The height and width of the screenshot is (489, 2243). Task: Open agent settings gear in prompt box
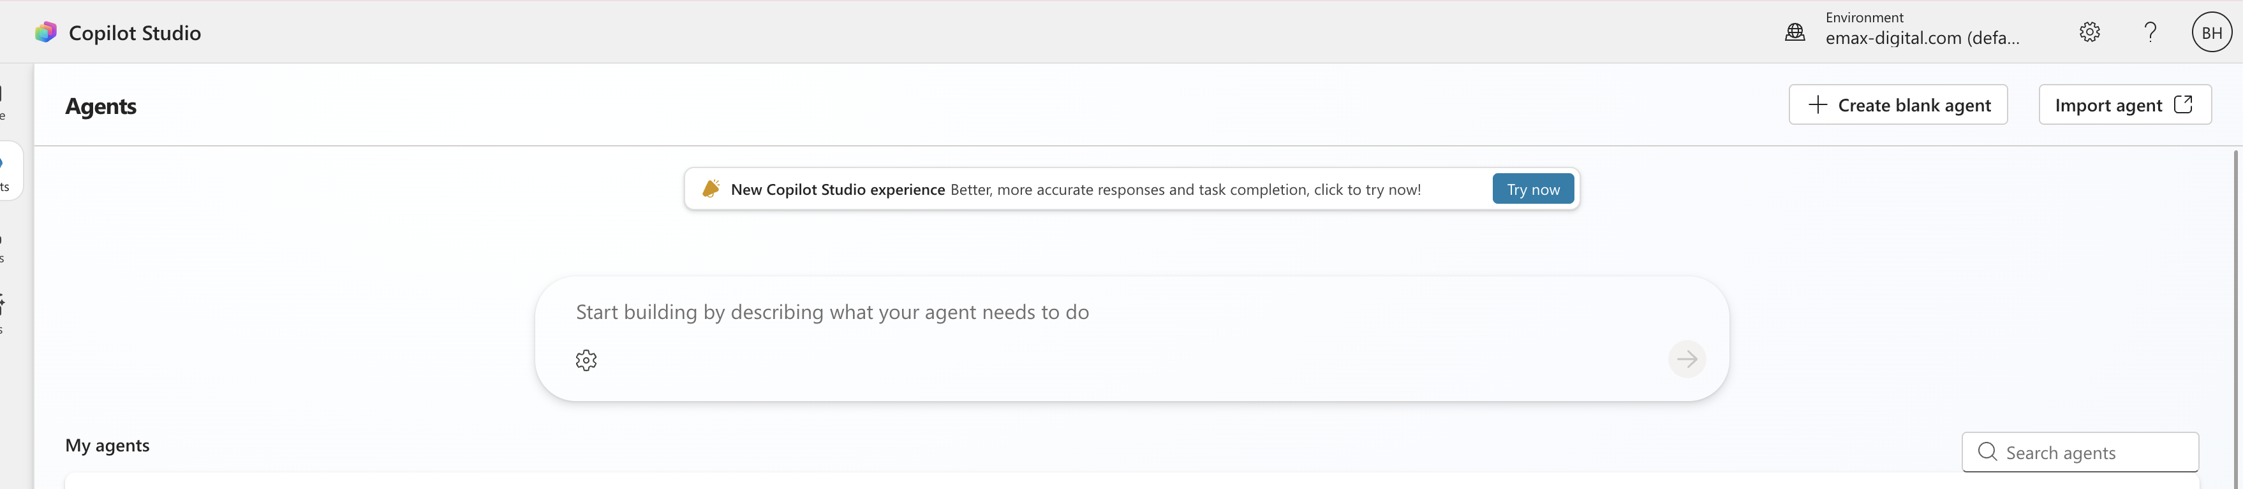click(x=586, y=360)
